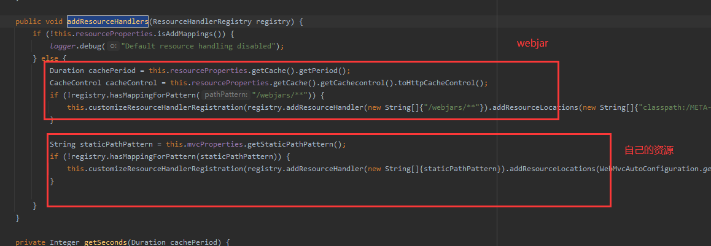The width and height of the screenshot is (711, 246).
Task: Click the Integer return type
Action: [x=65, y=242]
